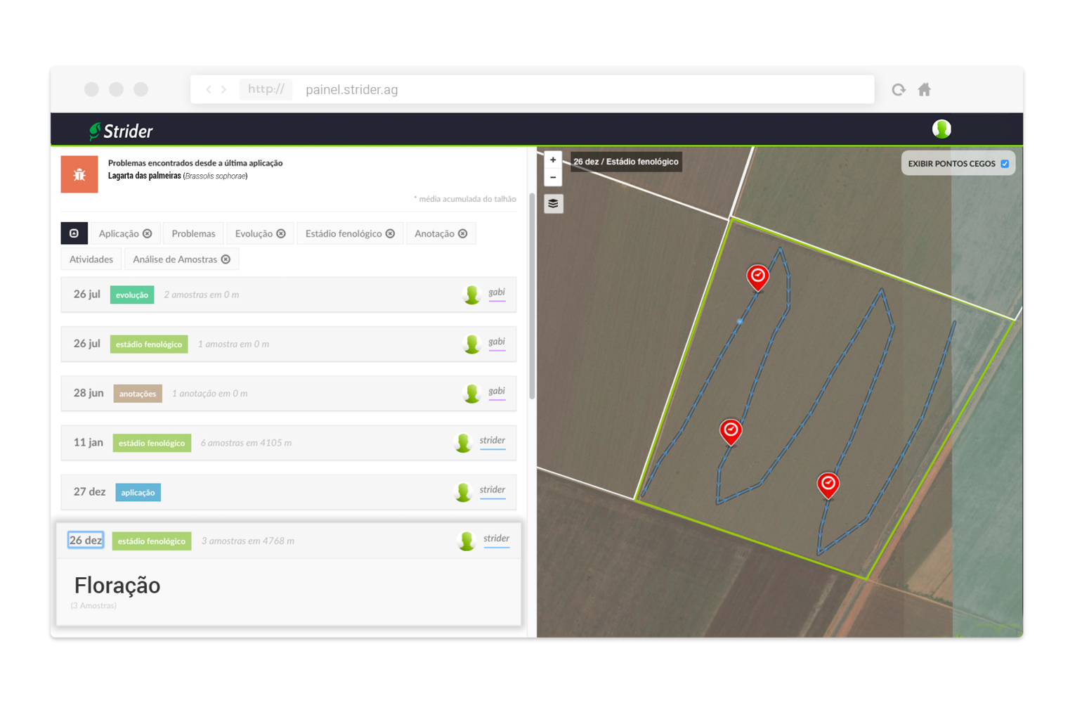Click the dark filter square icon
This screenshot has width=1082, height=703.
(x=74, y=233)
